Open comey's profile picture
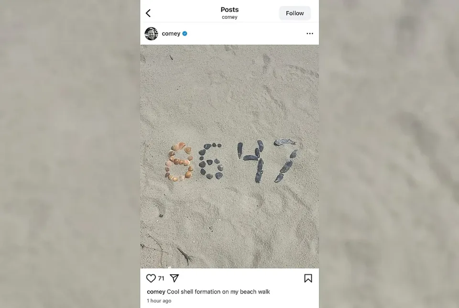The width and height of the screenshot is (459, 308). pos(152,33)
